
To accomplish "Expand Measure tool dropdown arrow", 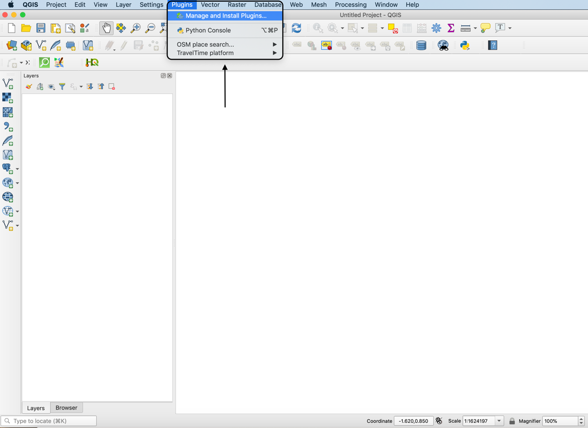I will pos(475,28).
